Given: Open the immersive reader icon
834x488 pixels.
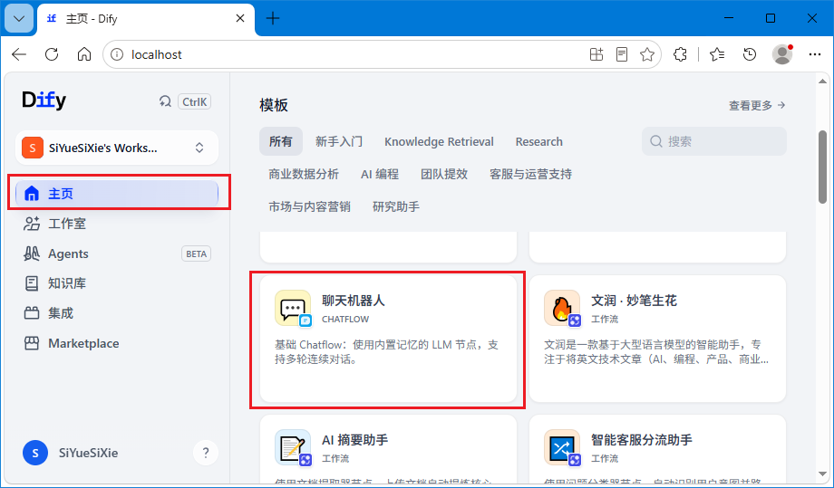Looking at the screenshot, I should point(622,54).
